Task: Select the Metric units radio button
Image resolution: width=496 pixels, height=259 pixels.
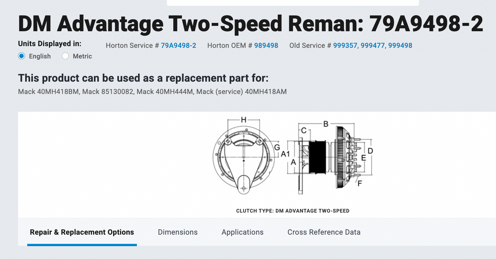Action: pos(65,56)
